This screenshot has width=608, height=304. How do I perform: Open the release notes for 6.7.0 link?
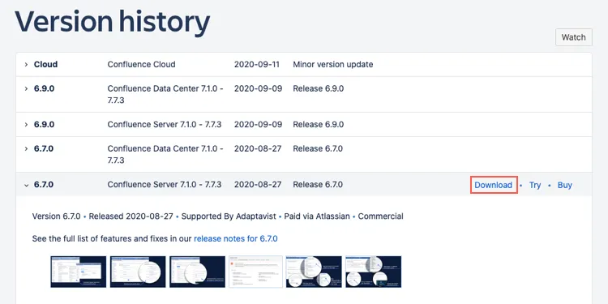tap(236, 238)
